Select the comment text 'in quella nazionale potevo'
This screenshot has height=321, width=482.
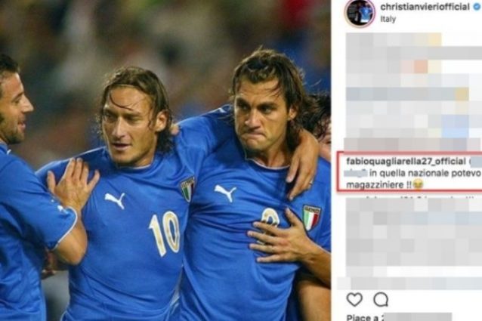pyautogui.click(x=425, y=173)
